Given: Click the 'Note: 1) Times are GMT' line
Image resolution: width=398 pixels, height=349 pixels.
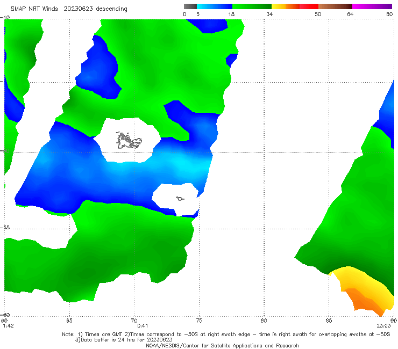Looking at the screenshot, I should point(226,335).
